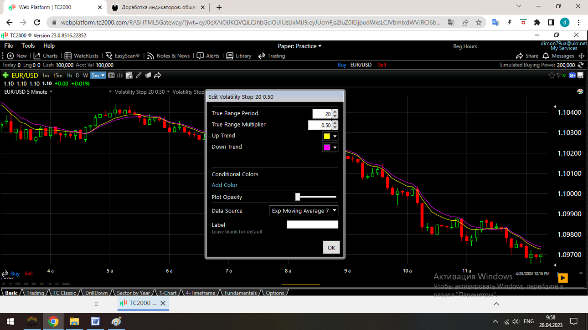This screenshot has height=330, width=588.
Task: Open the WatchLists grid icon
Action: click(68, 56)
